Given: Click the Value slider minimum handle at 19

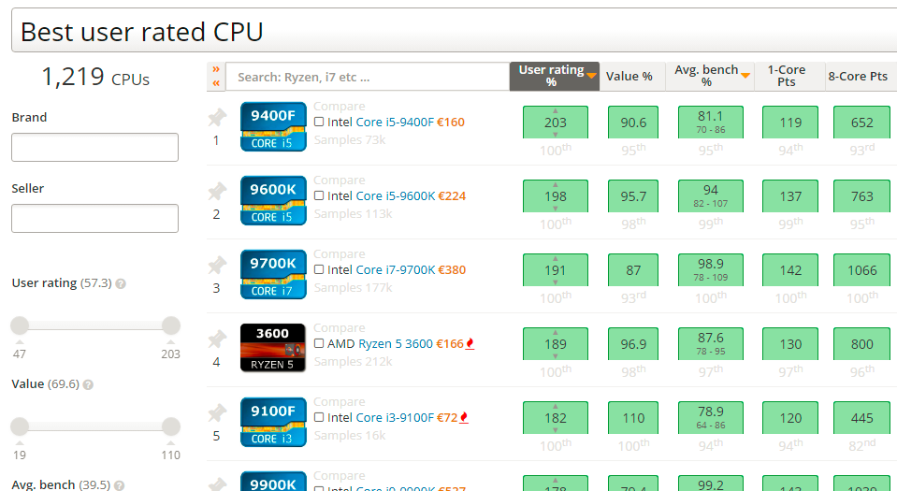Looking at the screenshot, I should pos(20,426).
